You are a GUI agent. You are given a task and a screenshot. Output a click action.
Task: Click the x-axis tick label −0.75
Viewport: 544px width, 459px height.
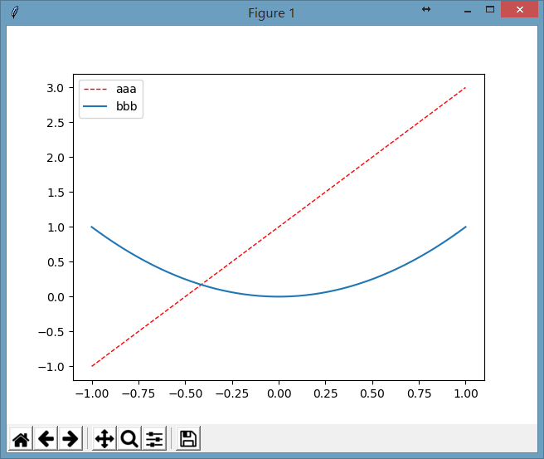click(138, 393)
